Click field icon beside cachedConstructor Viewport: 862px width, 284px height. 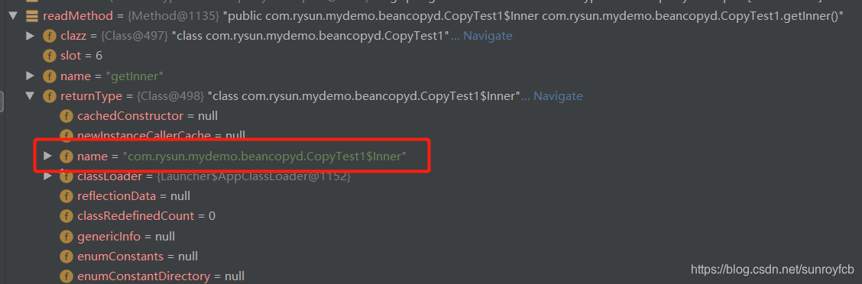(x=66, y=116)
